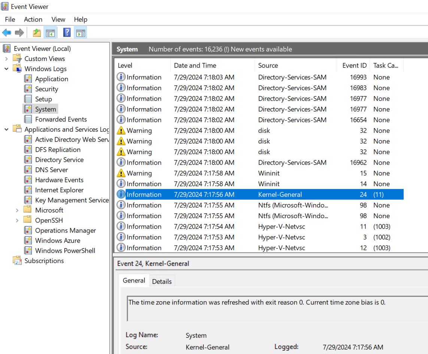Open the Help question mark icon

[67, 33]
